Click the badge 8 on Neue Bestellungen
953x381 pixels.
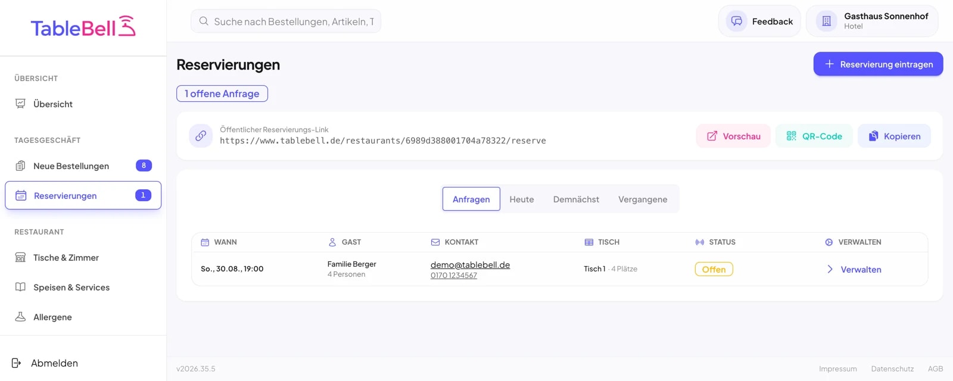click(x=144, y=165)
